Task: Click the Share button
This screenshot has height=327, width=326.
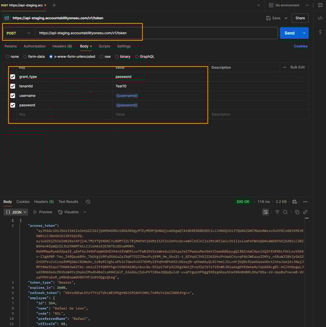Action: point(300,18)
